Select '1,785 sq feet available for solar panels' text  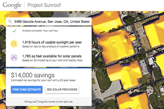coord(52,56)
